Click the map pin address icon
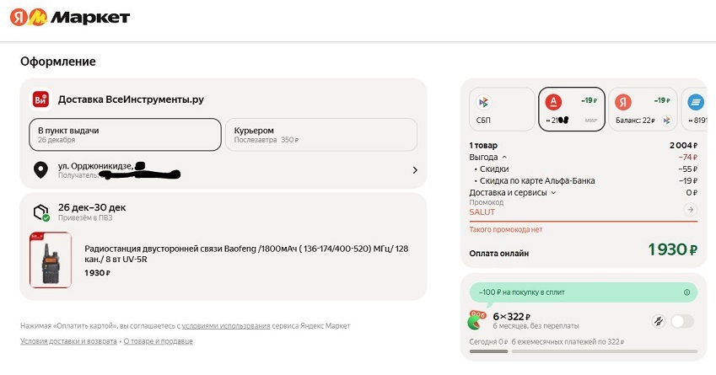This screenshot has width=716, height=375. pos(40,170)
